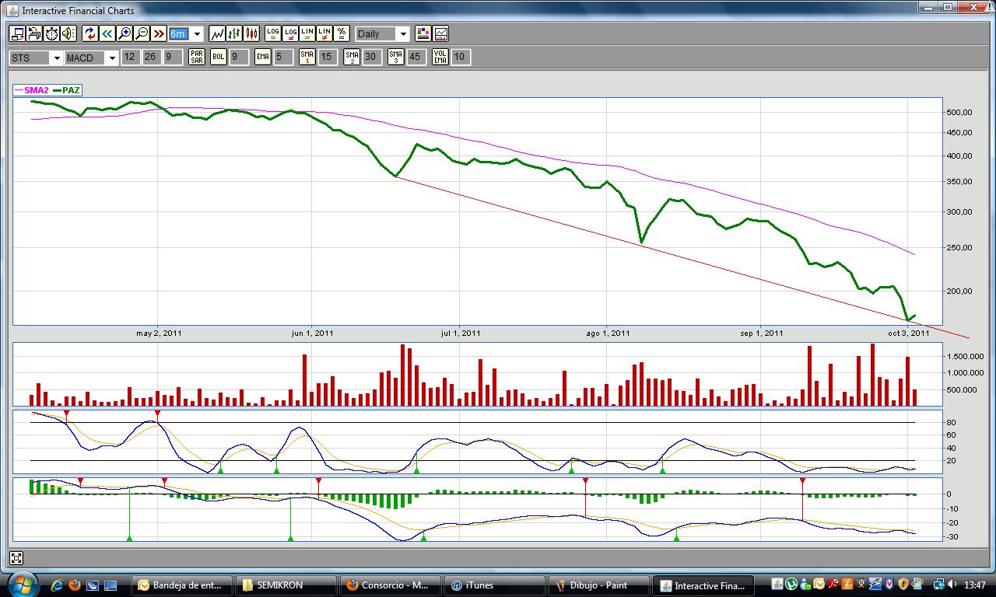
Task: Click the PAZ legend label
Action: (72, 90)
